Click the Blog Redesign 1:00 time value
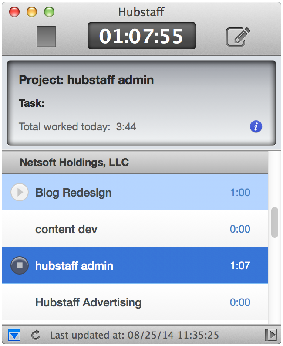The image size is (283, 346). click(x=240, y=193)
